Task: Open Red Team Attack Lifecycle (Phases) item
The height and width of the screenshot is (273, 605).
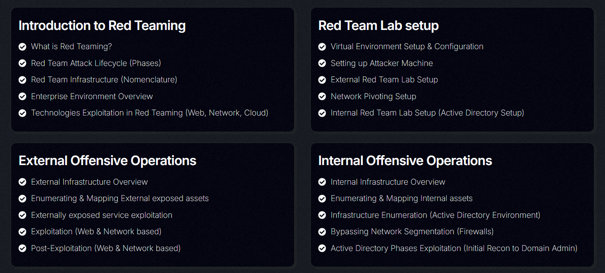Action: point(96,63)
